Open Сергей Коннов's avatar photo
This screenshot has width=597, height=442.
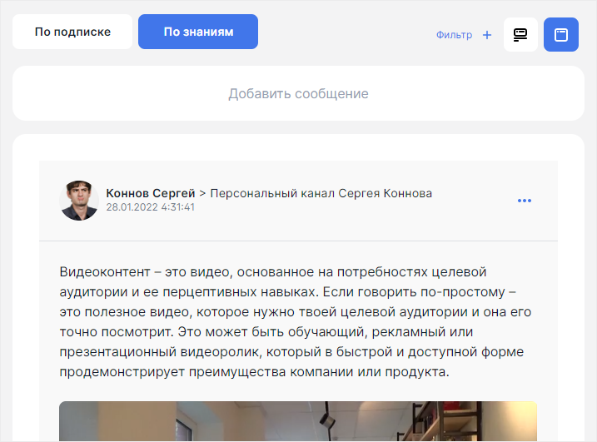tap(79, 201)
